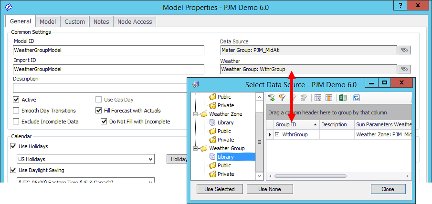Click the edit filter funnel icon

point(282,98)
